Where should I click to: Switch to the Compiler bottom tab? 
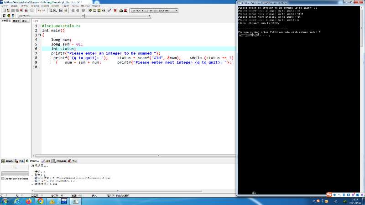click(7, 161)
